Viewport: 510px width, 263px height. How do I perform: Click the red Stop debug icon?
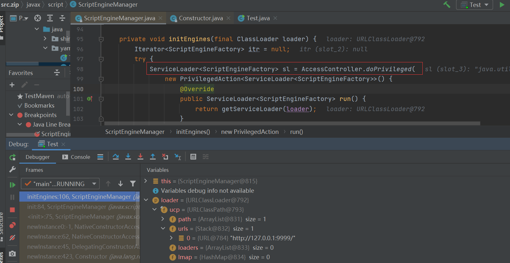pos(12,210)
